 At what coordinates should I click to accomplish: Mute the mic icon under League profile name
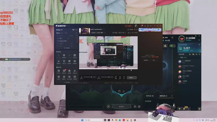pos(199,40)
